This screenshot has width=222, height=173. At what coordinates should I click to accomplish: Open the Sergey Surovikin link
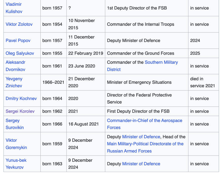tap(15, 124)
